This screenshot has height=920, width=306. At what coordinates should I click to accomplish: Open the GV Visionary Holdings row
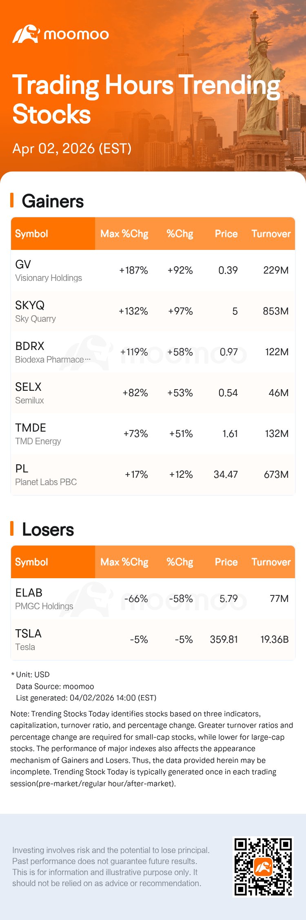point(48,270)
